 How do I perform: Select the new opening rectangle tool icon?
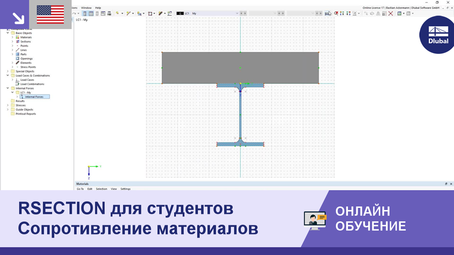(150, 14)
